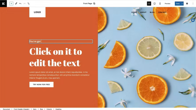Click the undo arrow
The width and height of the screenshot is (196, 110).
tap(20, 3)
